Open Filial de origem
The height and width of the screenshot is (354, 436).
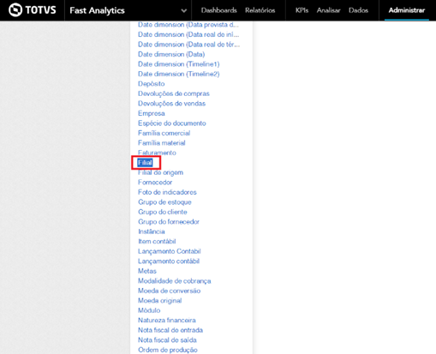pos(160,172)
